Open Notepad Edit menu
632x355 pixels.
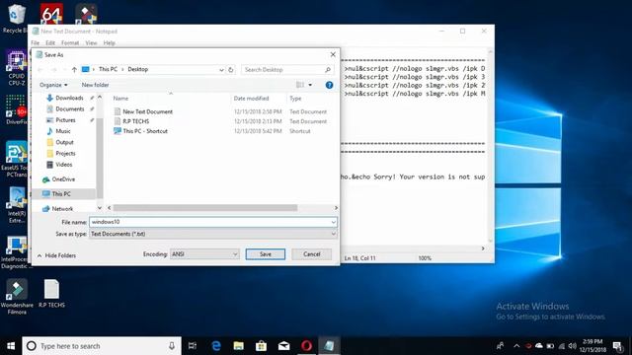[x=50, y=42]
